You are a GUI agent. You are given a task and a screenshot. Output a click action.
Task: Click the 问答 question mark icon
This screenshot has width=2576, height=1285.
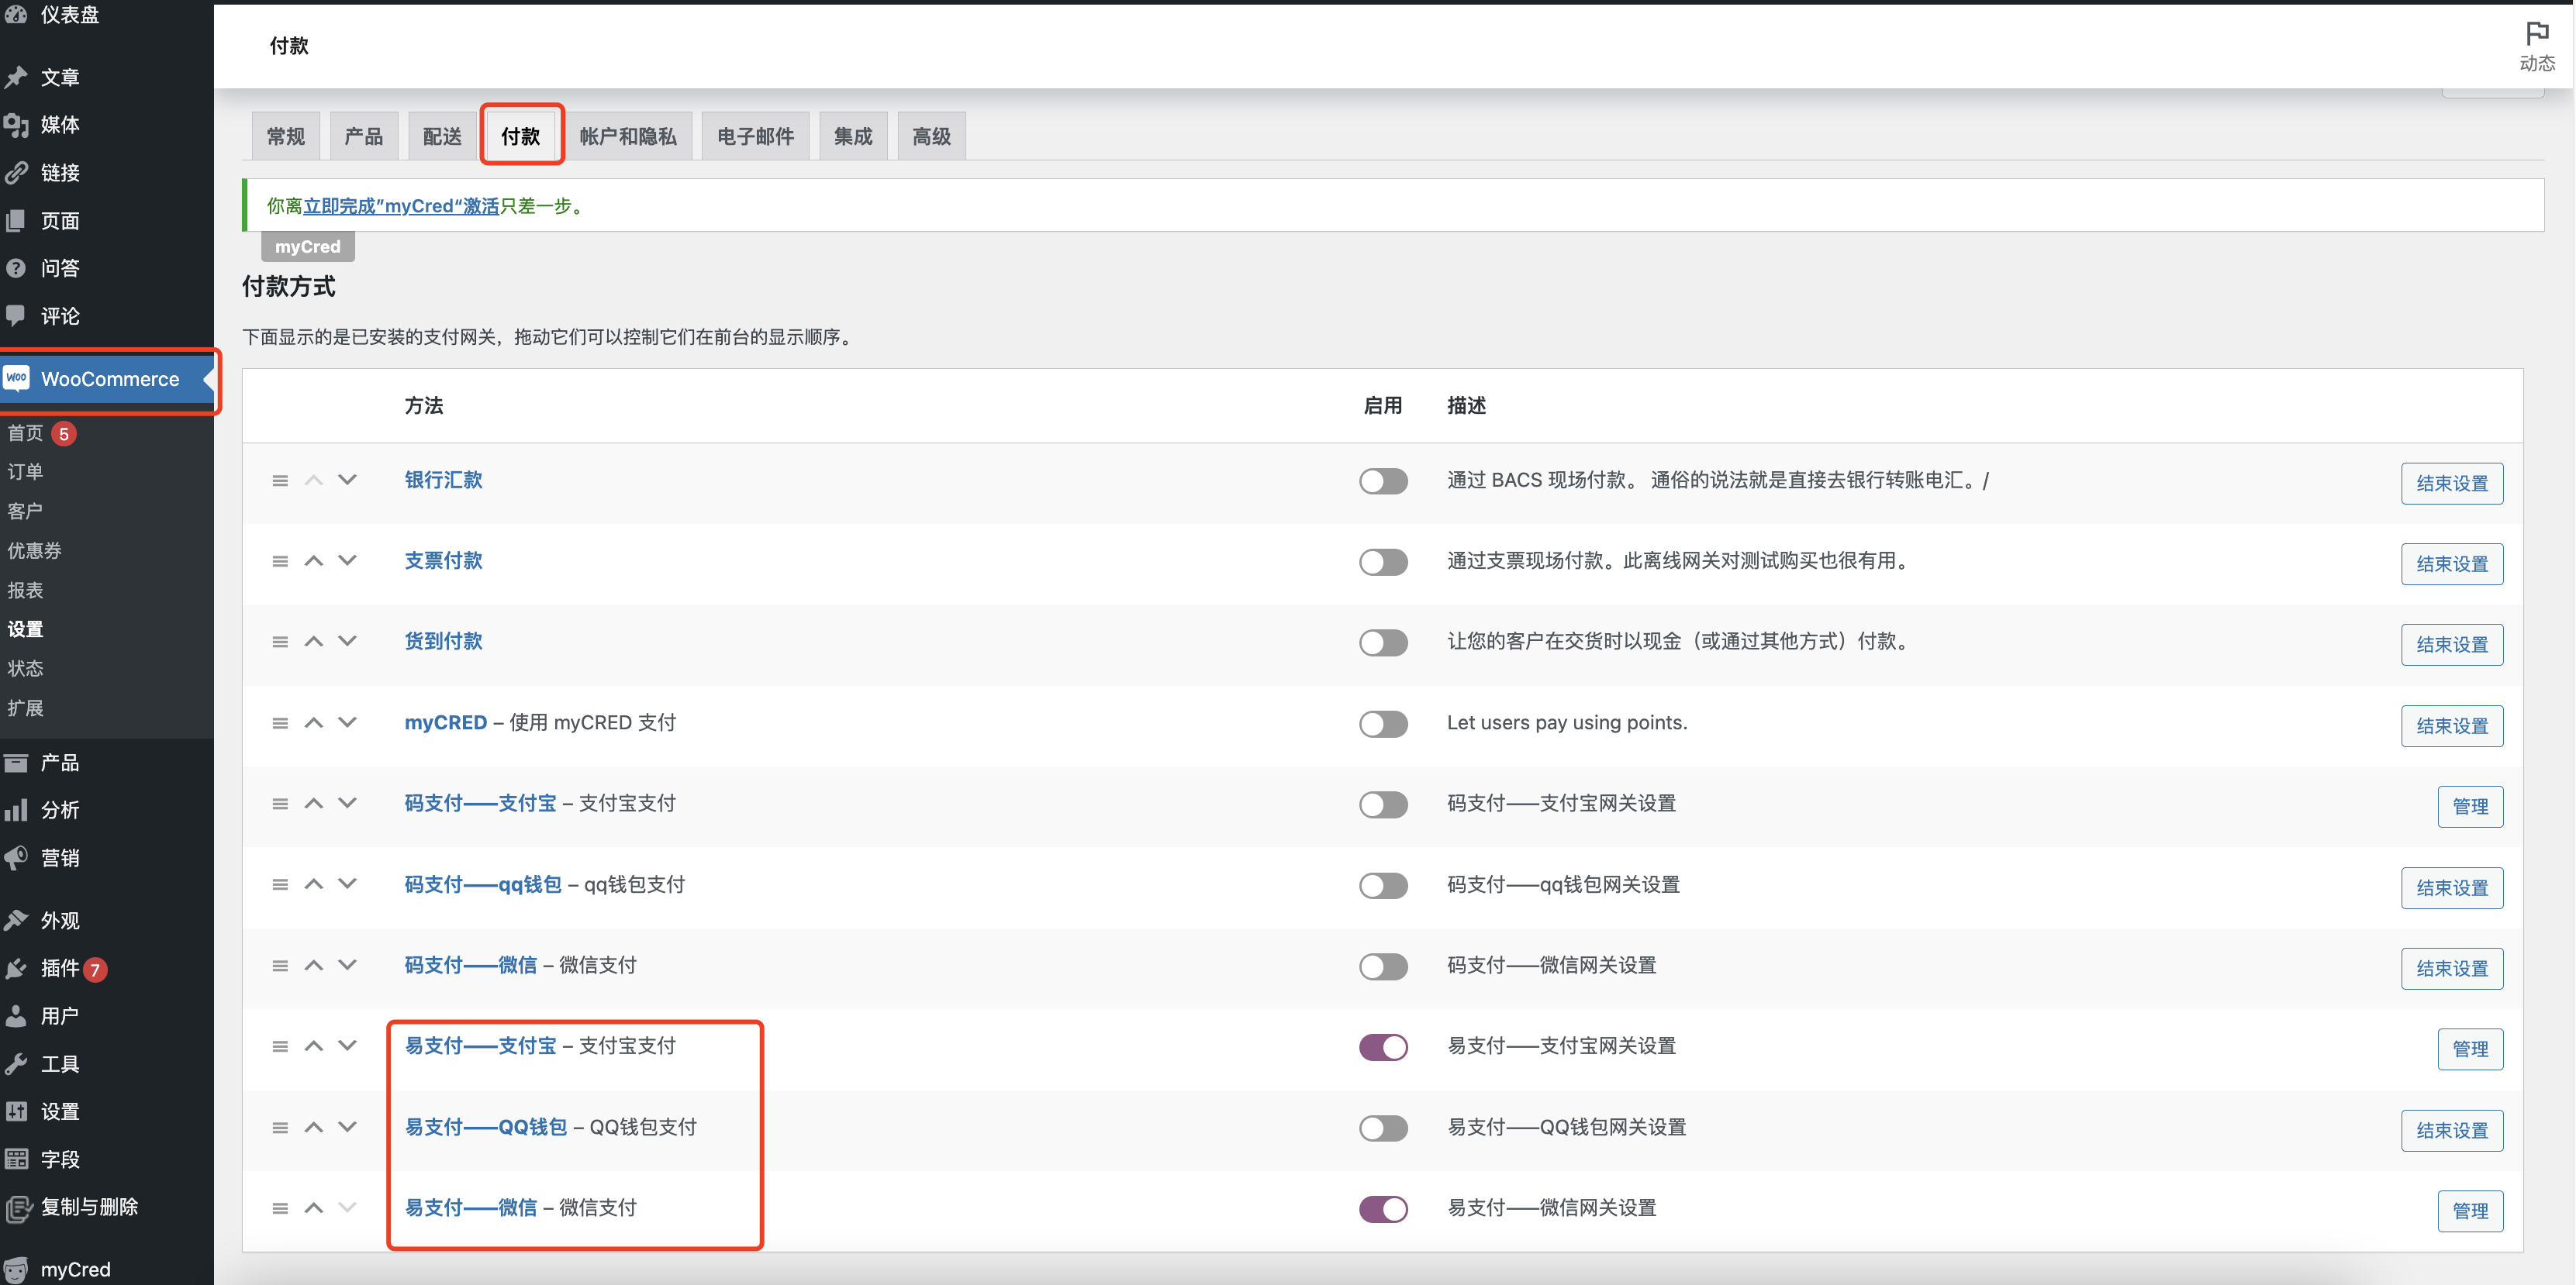point(16,268)
